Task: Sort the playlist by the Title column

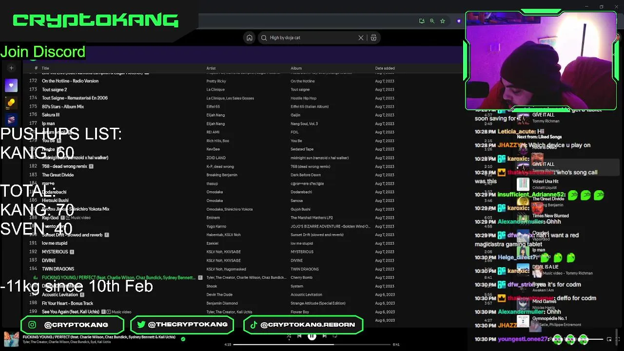Action: click(x=45, y=68)
